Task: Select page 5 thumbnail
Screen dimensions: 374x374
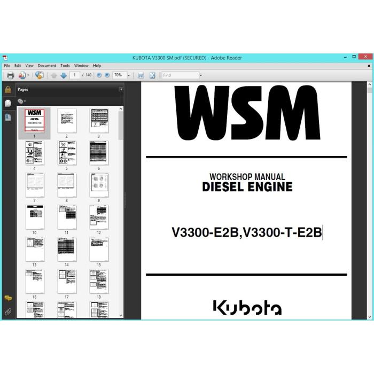Action: pyautogui.click(x=67, y=153)
